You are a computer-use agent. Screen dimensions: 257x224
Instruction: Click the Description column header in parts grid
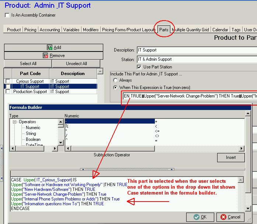73,74
